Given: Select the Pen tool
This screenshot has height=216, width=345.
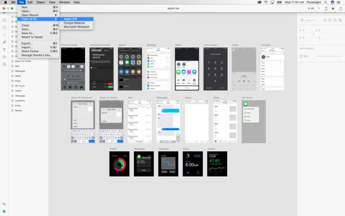Looking at the screenshot, I should 4,42.
